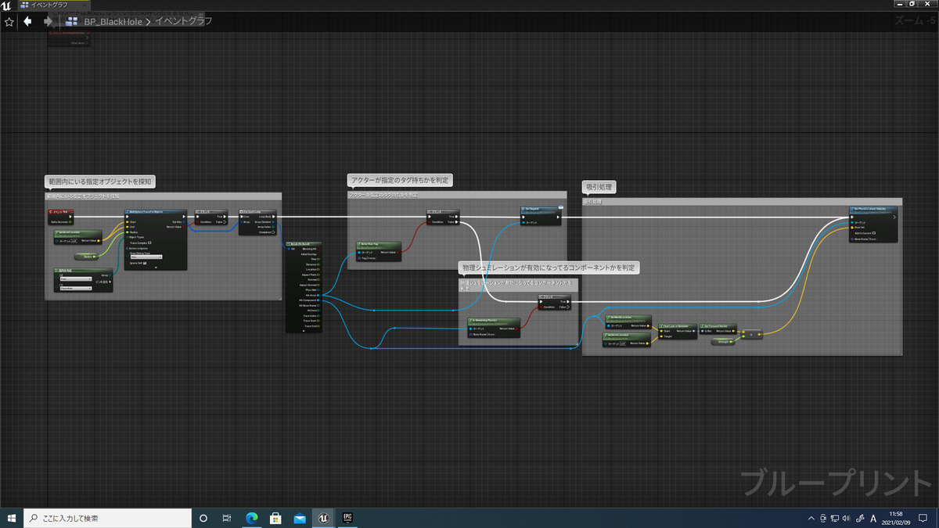
Task: Open Epic Games Launcher from the taskbar
Action: coord(347,518)
